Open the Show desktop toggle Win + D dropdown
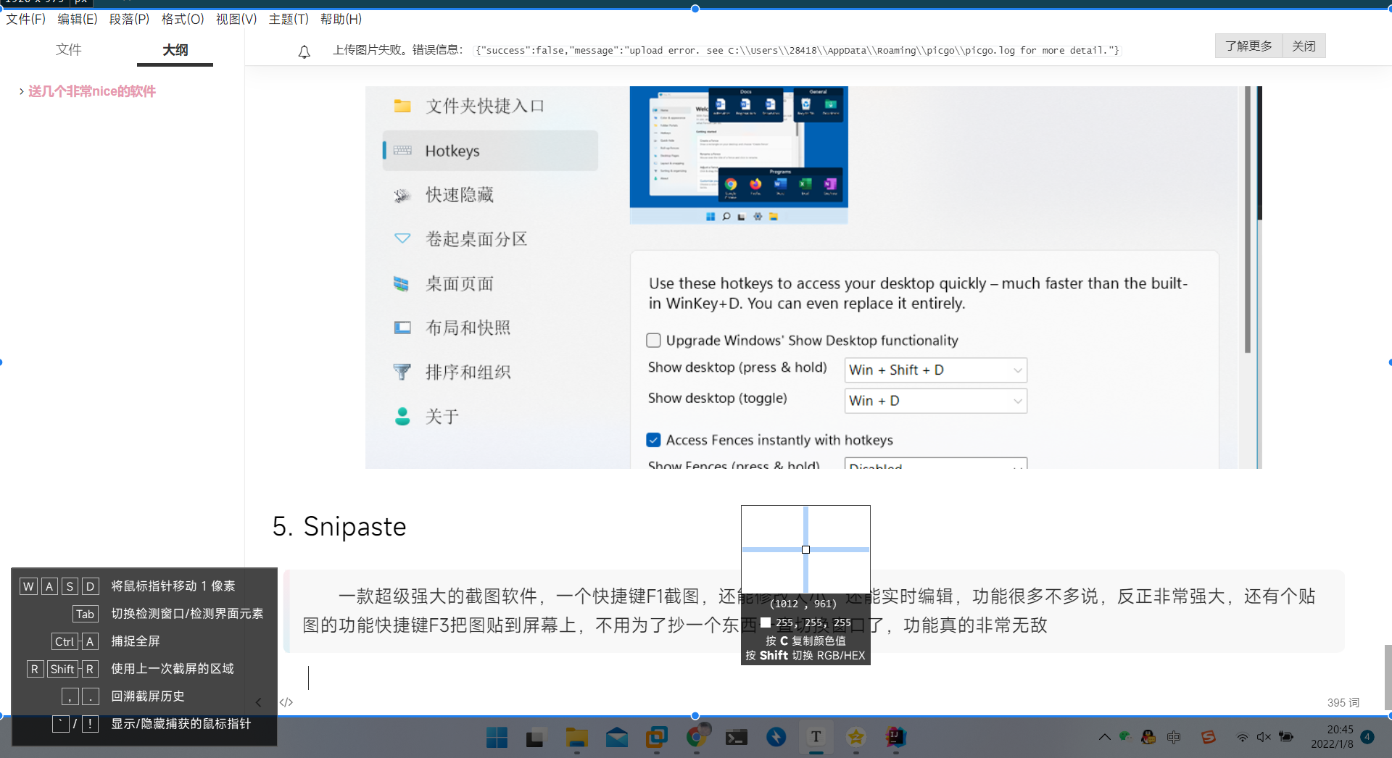Viewport: 1392px width, 758px height. click(x=935, y=401)
